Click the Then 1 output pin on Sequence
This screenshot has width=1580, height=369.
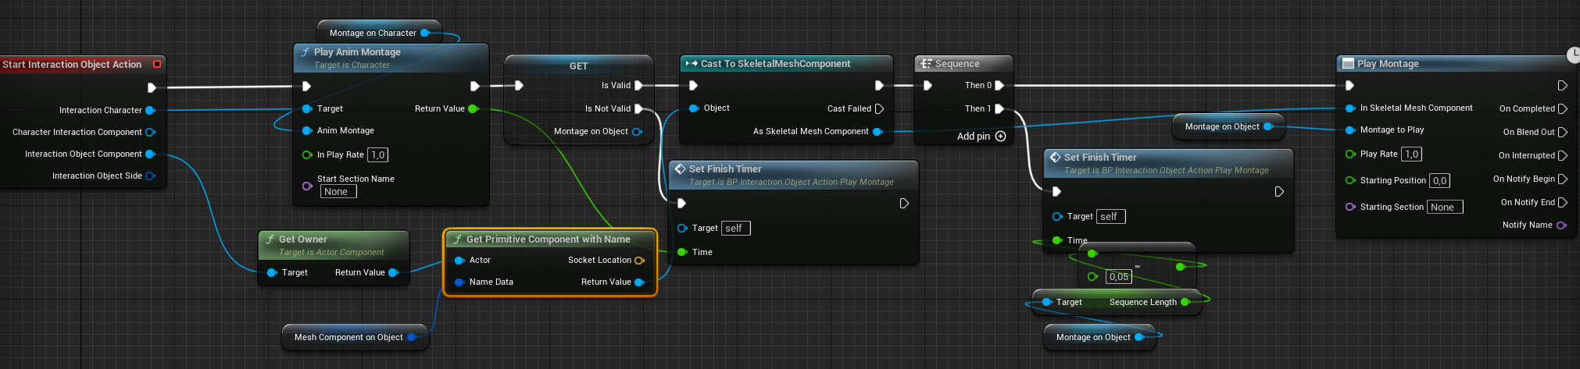coord(999,108)
